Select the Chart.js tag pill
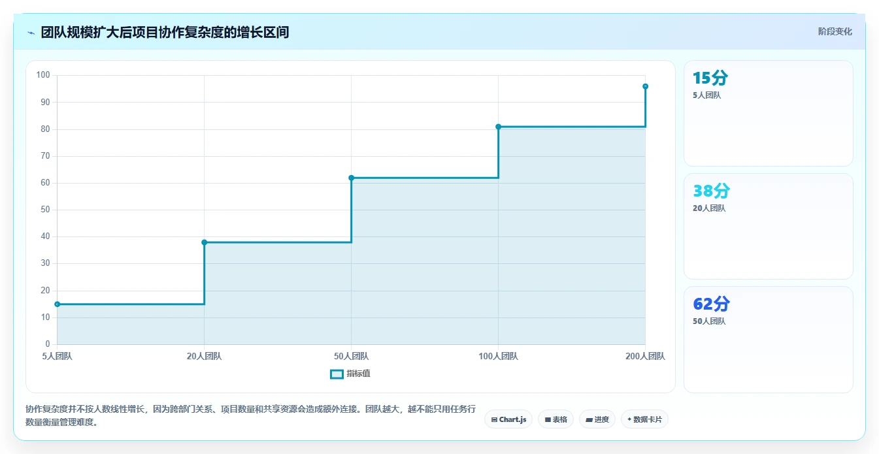The width and height of the screenshot is (879, 454). point(508,419)
